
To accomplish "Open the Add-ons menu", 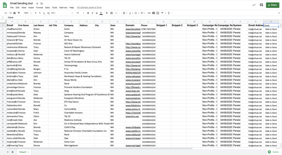I will [x=63, y=7].
